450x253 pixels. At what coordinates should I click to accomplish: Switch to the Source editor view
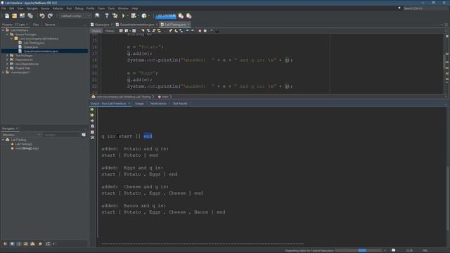96,31
